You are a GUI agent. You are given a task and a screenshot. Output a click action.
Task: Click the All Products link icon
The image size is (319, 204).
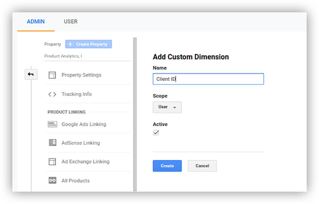52,180
